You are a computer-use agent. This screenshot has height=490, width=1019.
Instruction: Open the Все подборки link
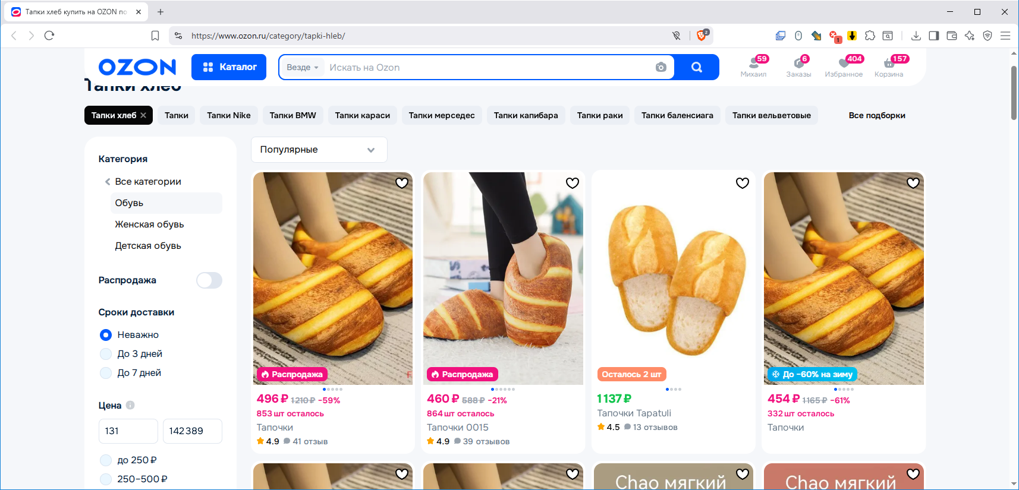click(877, 115)
